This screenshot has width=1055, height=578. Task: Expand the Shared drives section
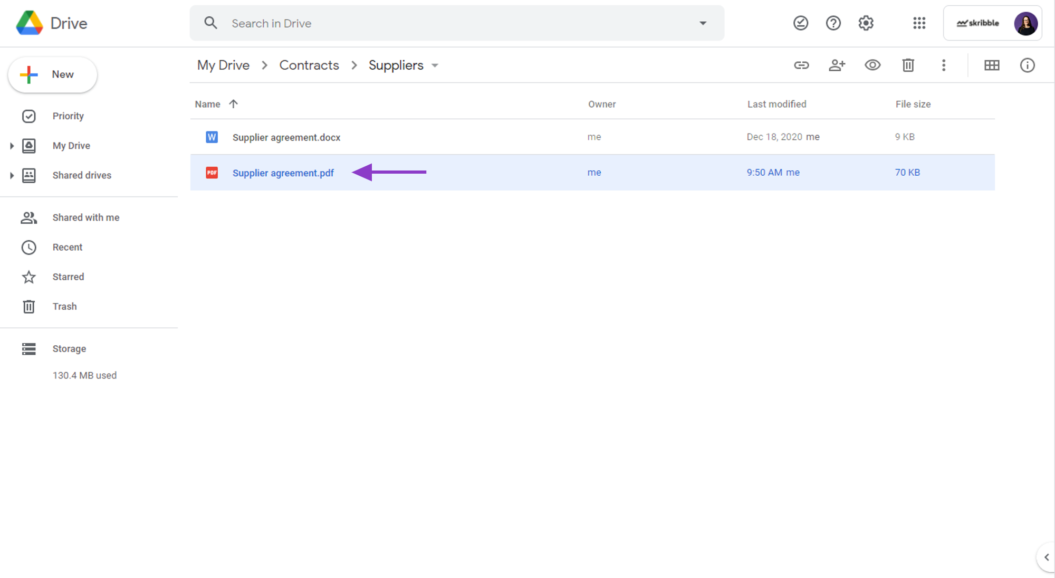click(12, 175)
